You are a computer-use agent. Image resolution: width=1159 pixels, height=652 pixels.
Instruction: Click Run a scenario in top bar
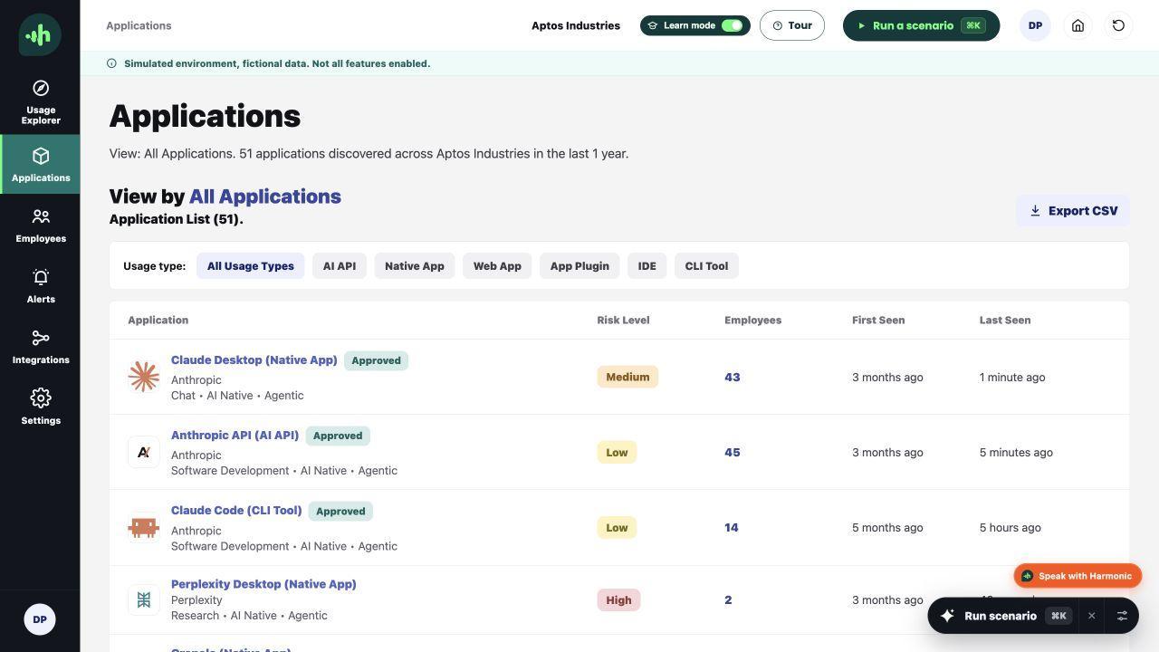[921, 25]
